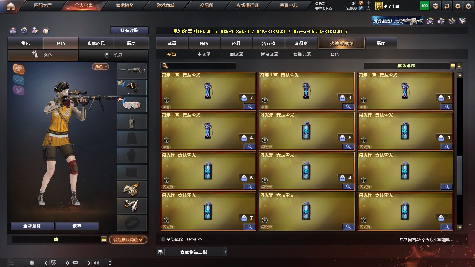Toggle the 全部解除 bookmark marker
Screen dimensions: 475x267
point(163,240)
